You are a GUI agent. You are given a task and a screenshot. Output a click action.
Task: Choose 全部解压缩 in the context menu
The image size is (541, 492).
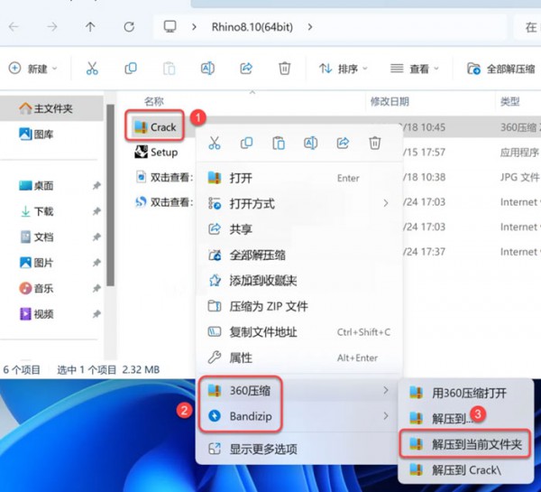[298, 255]
